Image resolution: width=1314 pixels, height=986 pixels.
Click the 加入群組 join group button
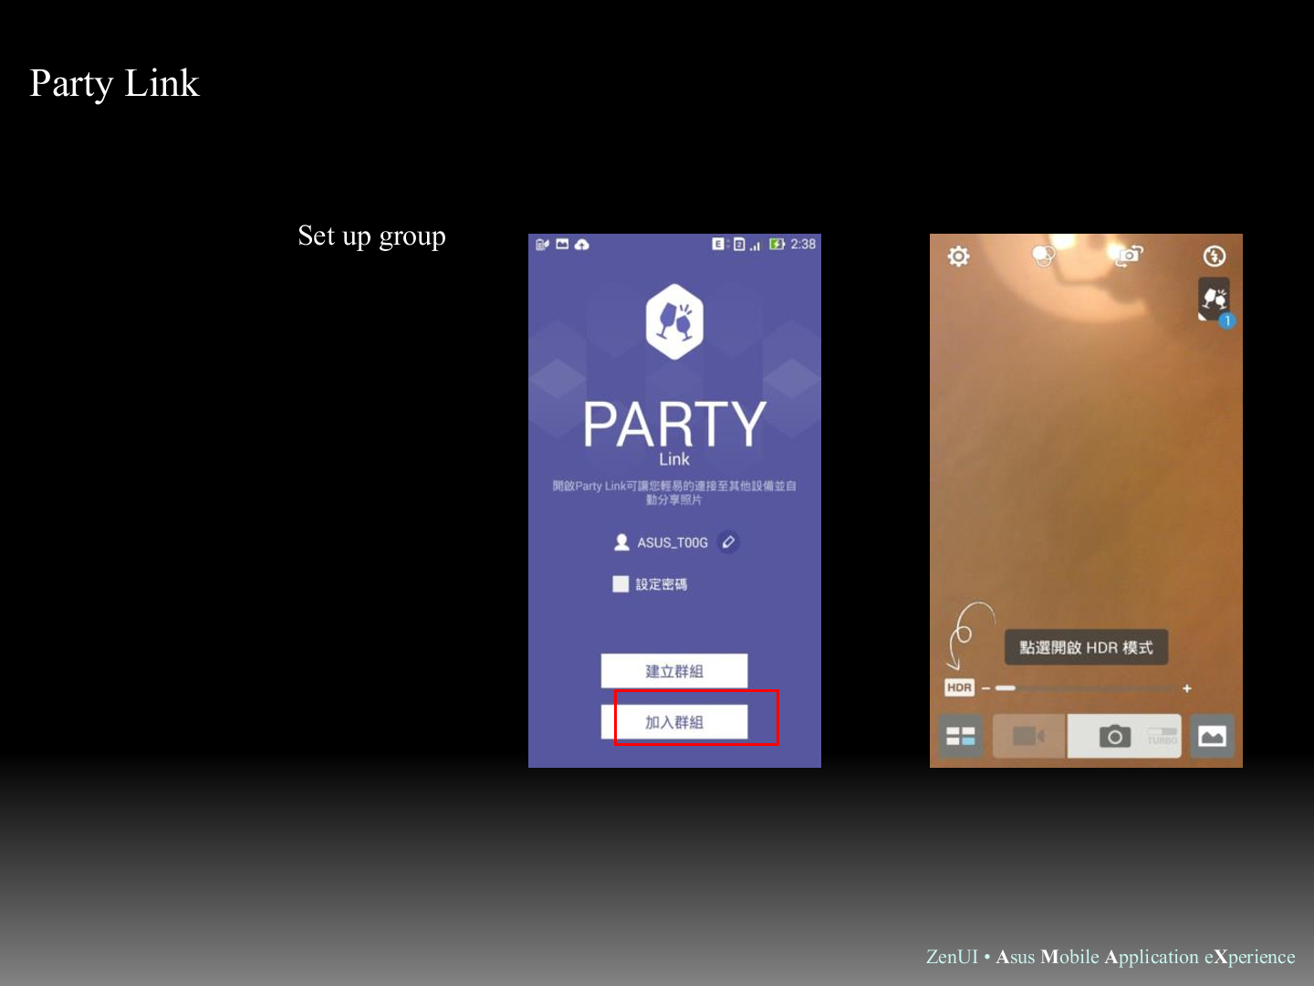click(674, 722)
